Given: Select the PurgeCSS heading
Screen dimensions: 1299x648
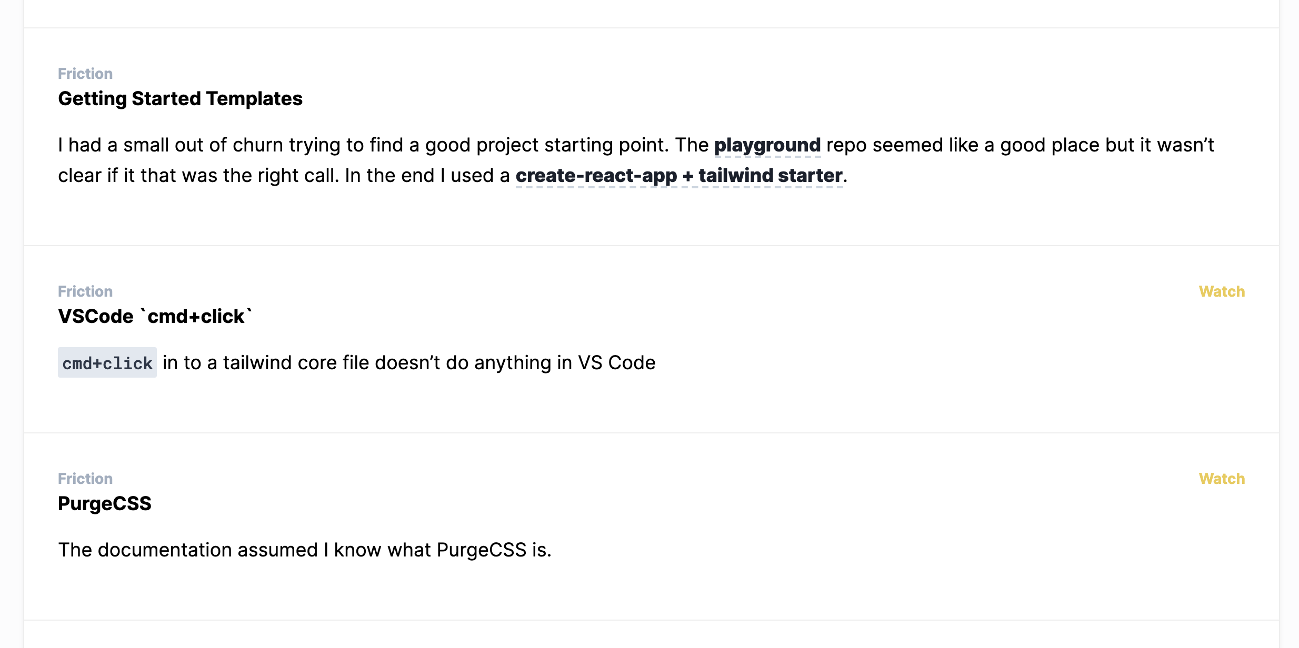Looking at the screenshot, I should [105, 504].
